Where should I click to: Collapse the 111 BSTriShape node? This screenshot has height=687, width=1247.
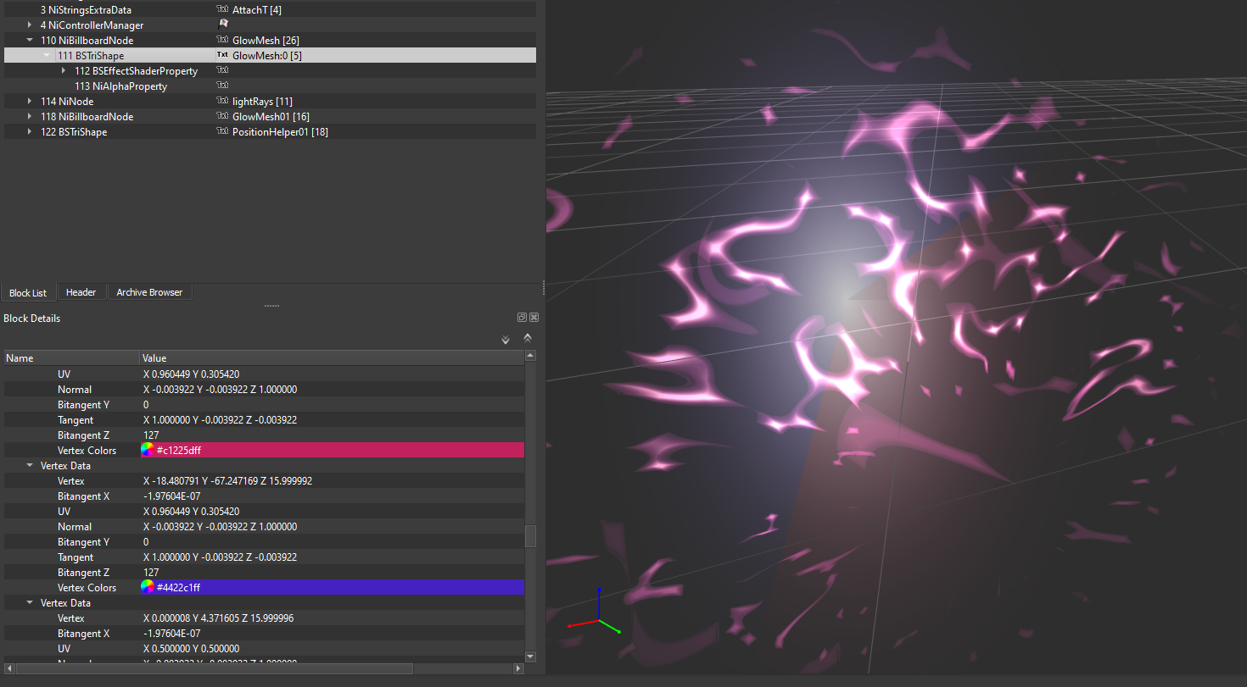[x=47, y=55]
